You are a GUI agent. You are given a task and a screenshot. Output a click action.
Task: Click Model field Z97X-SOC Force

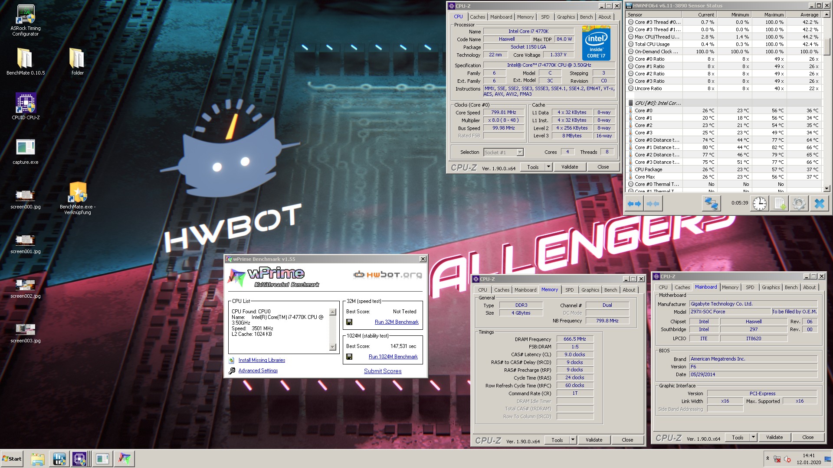point(730,312)
